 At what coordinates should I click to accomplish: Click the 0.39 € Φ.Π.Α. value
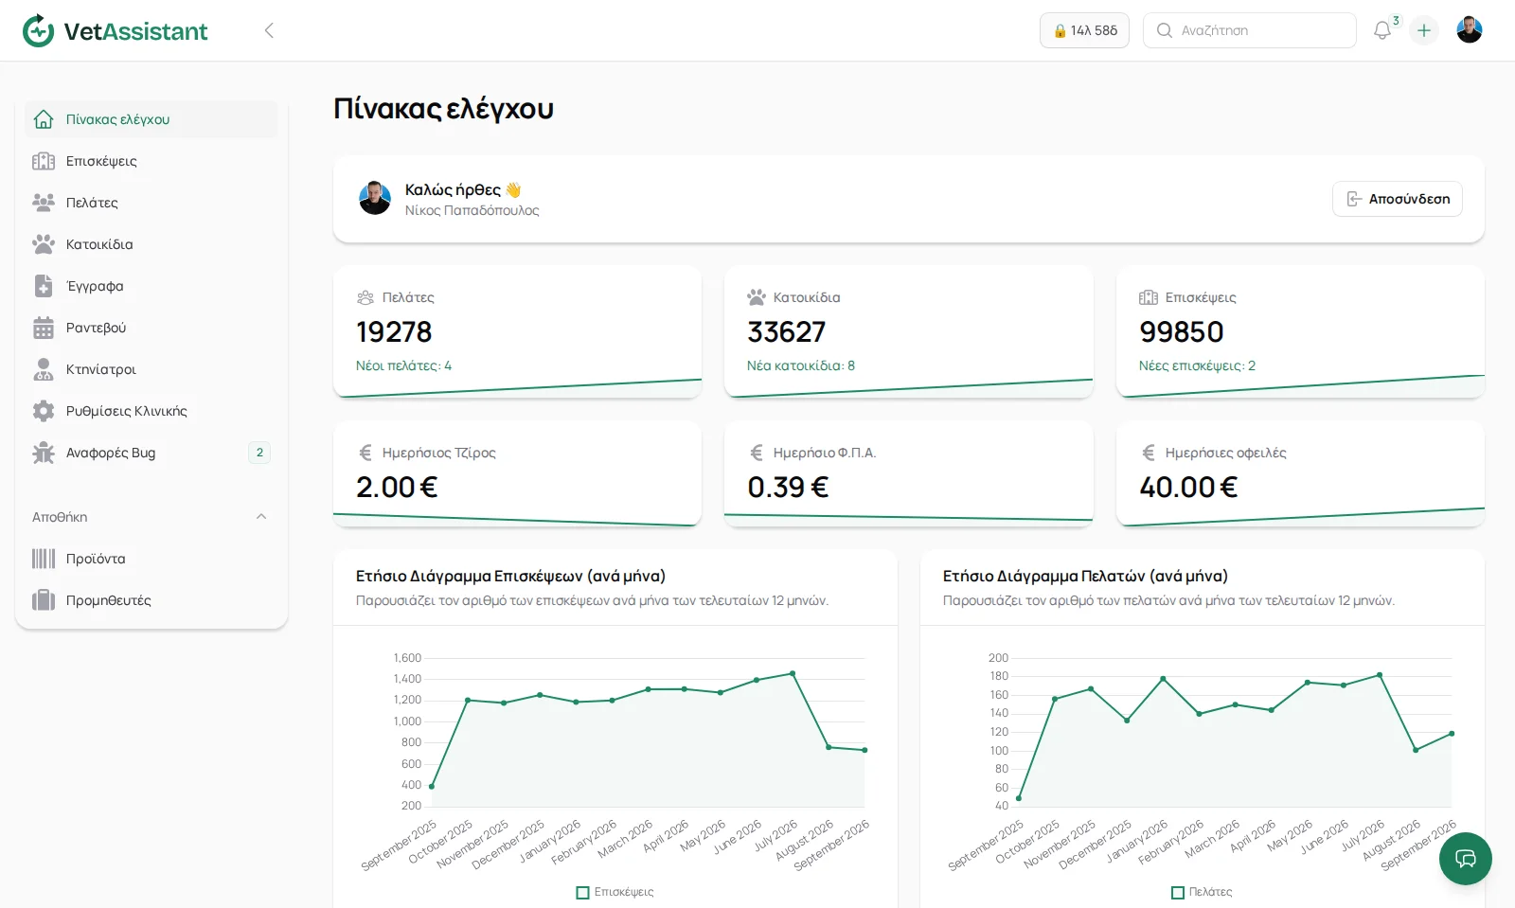(x=788, y=488)
